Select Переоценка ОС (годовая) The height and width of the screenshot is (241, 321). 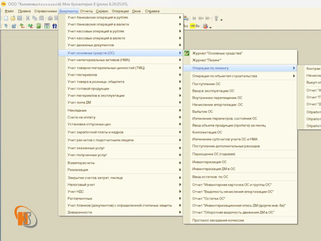pyautogui.click(x=240, y=154)
